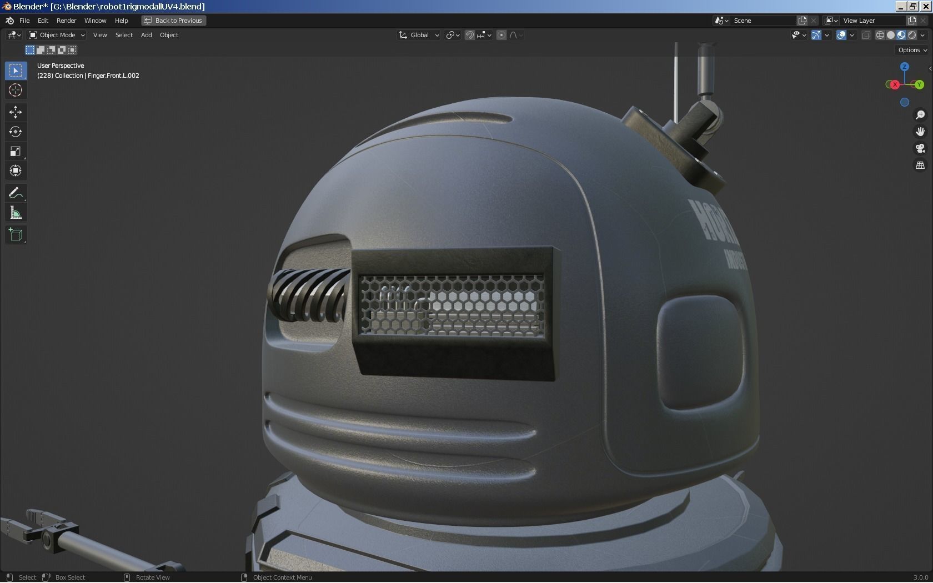Toggle X-ray mode
Viewport: 933px width, 583px height.
pos(866,35)
